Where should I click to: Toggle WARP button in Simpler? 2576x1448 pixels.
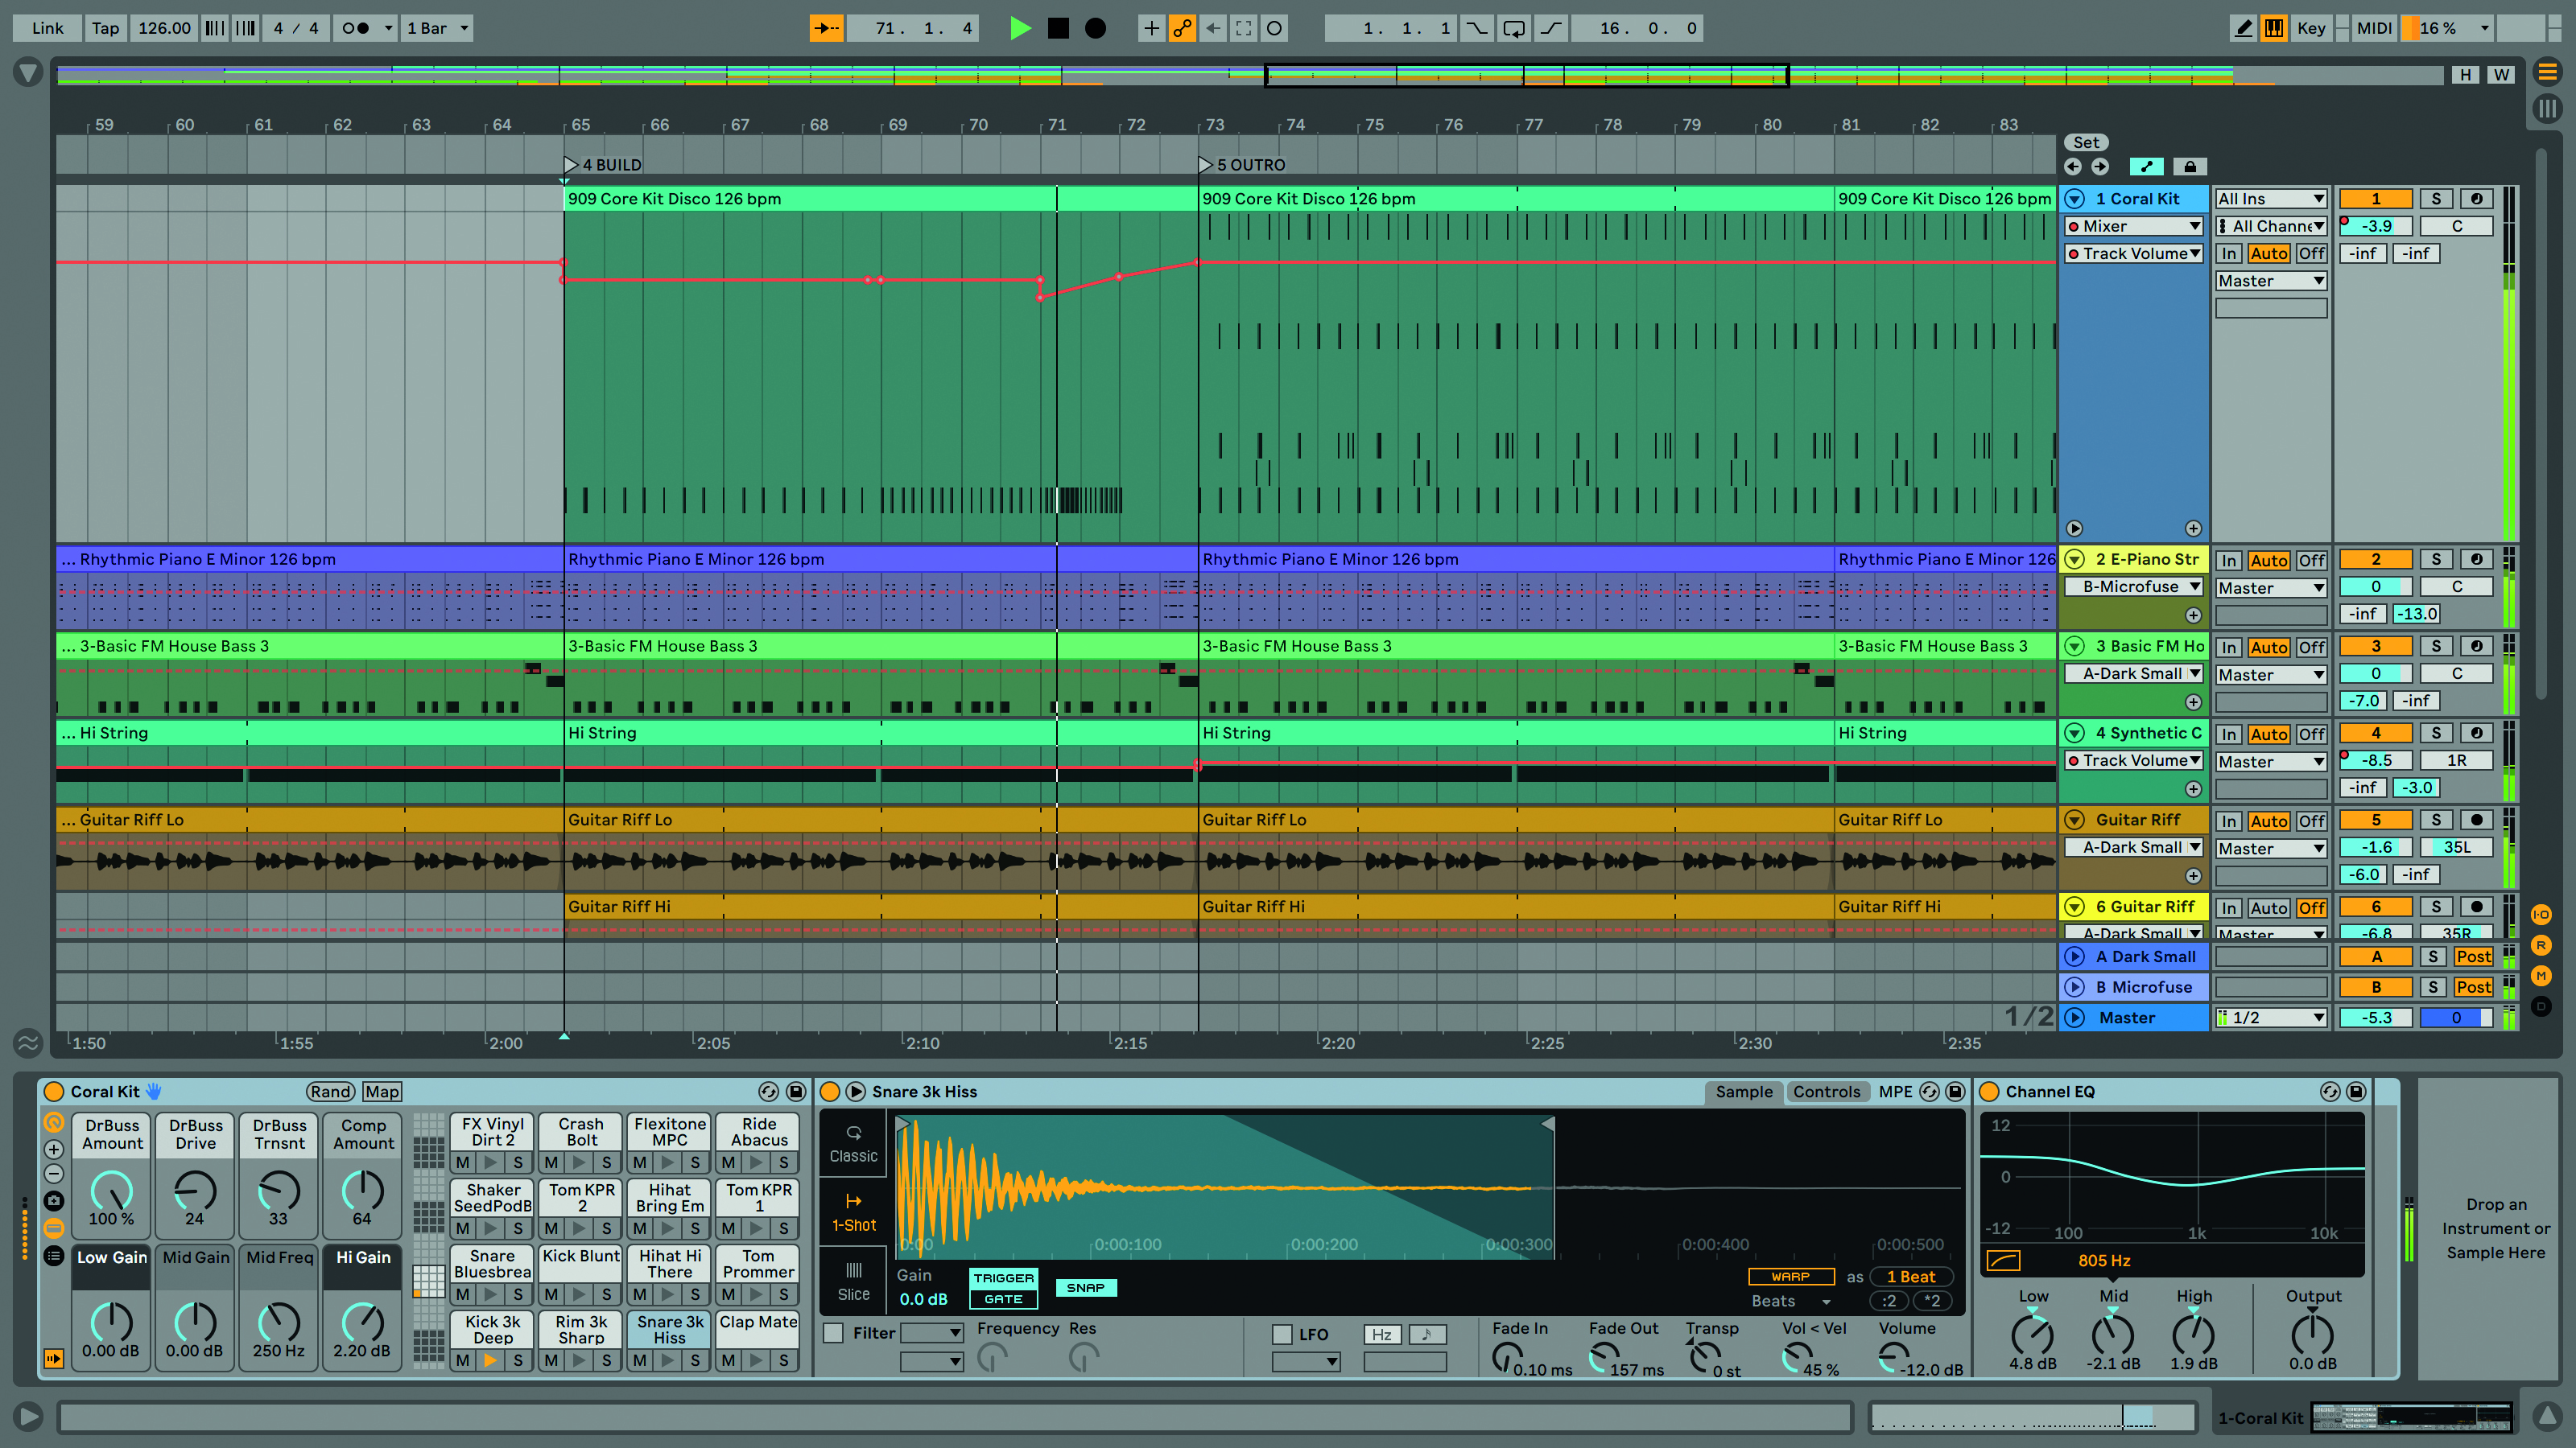pos(1790,1277)
